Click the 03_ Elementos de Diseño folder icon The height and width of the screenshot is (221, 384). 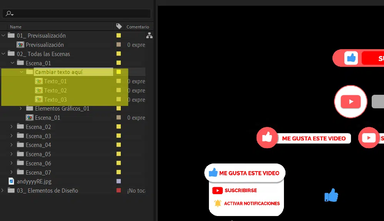pos(11,190)
